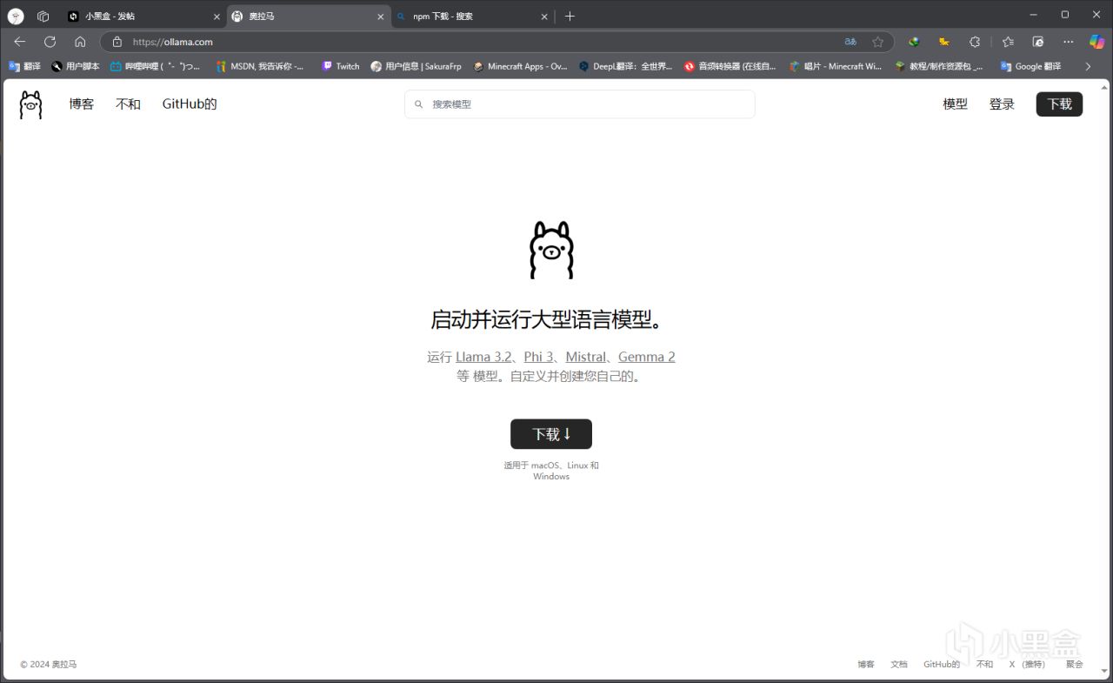The width and height of the screenshot is (1113, 683).
Task: Open 博客 in the top navigation
Action: tap(82, 104)
